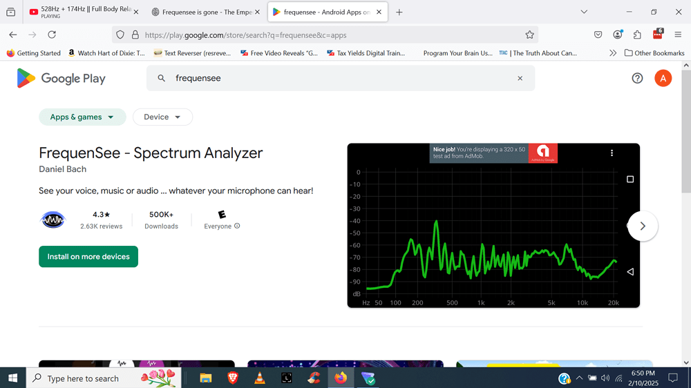Image resolution: width=691 pixels, height=388 pixels.
Task: Open the Extensions panel
Action: (637, 35)
